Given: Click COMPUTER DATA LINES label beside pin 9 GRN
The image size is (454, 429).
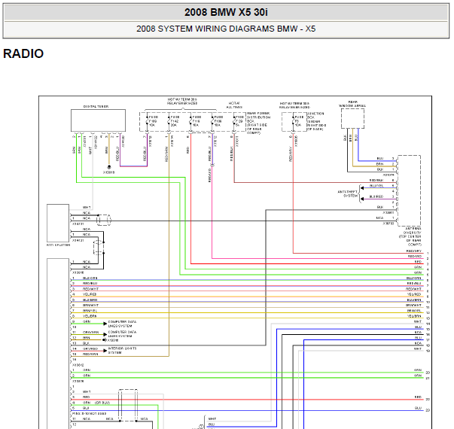Looking at the screenshot, I should click(x=122, y=324).
